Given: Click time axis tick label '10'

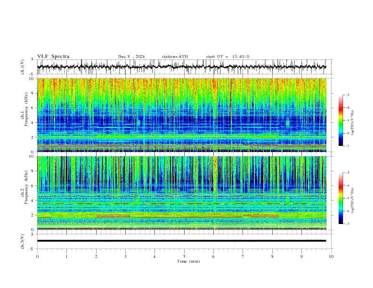Looking at the screenshot, I should [x=331, y=256].
